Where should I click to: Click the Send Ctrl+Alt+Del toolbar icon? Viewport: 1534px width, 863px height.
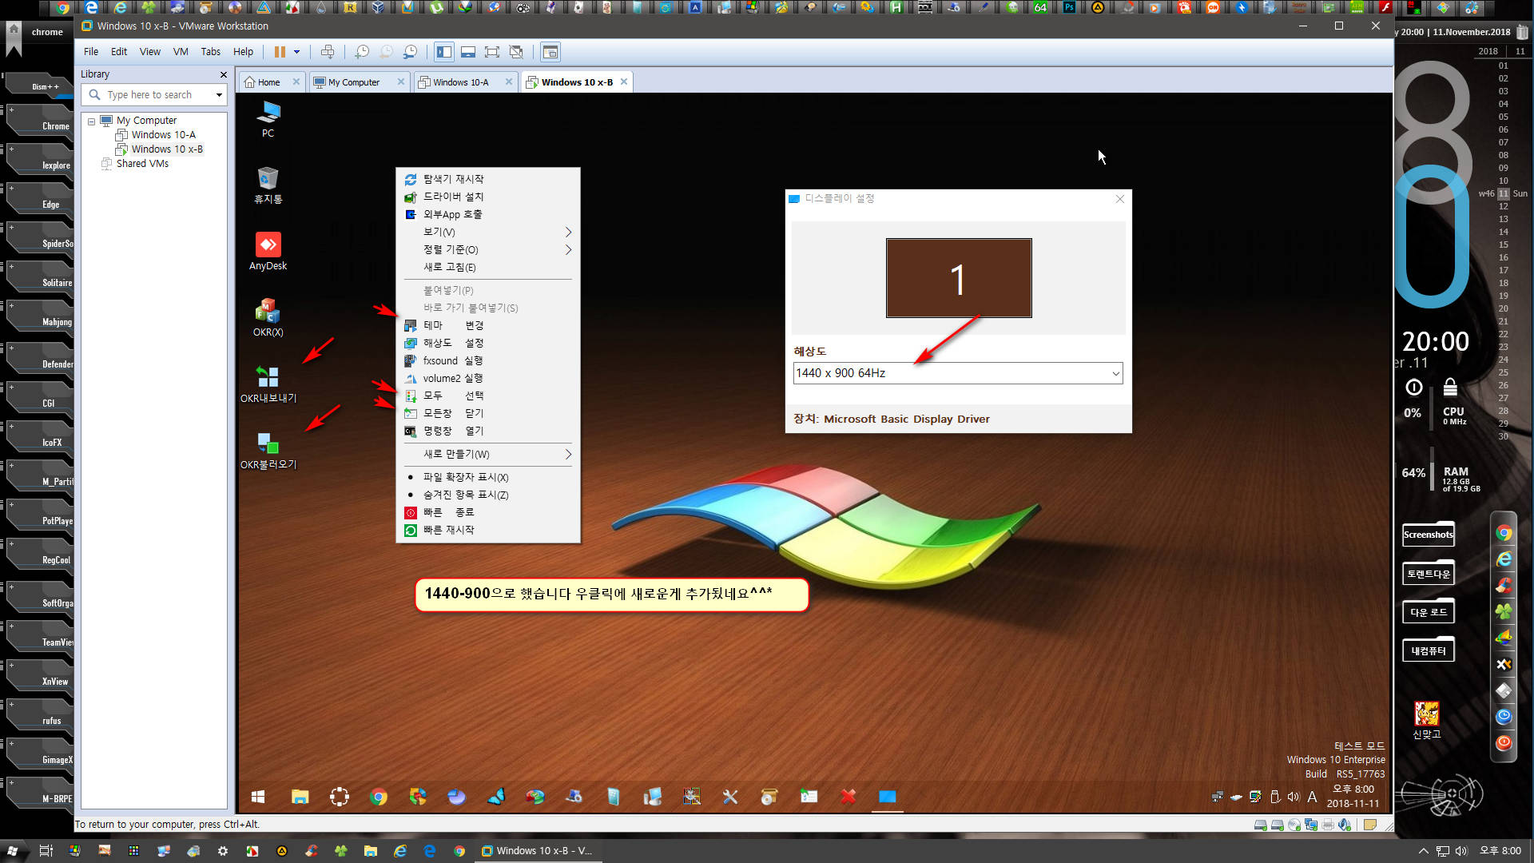[x=328, y=52]
